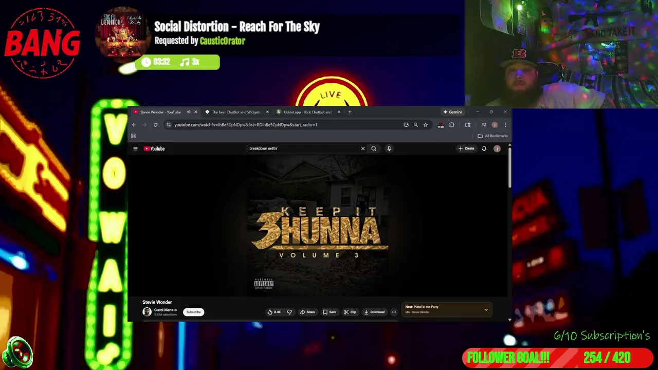Like the video with 8.4K likes
Viewport: 658px width, 370px height.
point(274,312)
